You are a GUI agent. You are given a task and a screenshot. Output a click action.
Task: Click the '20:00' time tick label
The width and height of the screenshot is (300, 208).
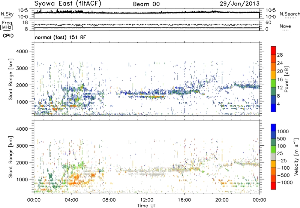pos(222,200)
